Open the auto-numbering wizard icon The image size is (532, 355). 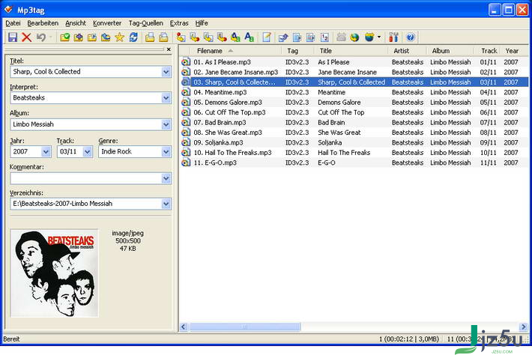pyautogui.click(x=324, y=37)
